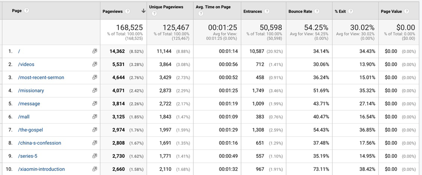Open /videos page in new window icon
Image resolution: width=422 pixels, height=175 pixels.
[x=94, y=64]
